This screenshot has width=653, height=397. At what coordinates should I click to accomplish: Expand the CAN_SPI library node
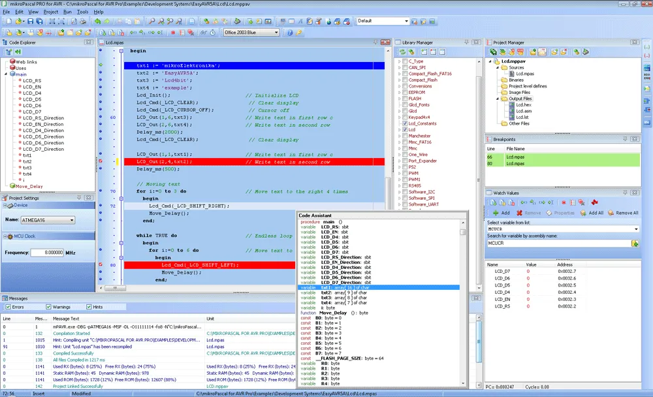pyautogui.click(x=399, y=67)
